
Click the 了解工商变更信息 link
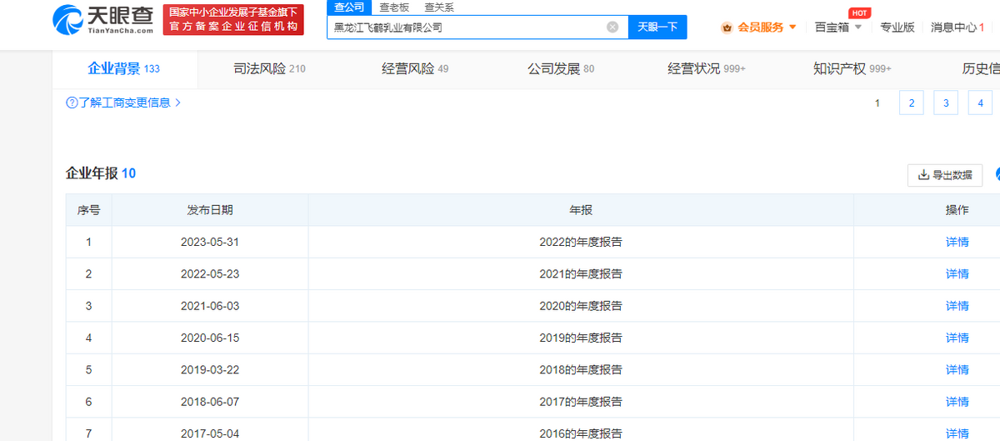point(125,103)
